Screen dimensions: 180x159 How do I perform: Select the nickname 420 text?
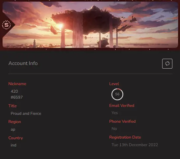15,91
